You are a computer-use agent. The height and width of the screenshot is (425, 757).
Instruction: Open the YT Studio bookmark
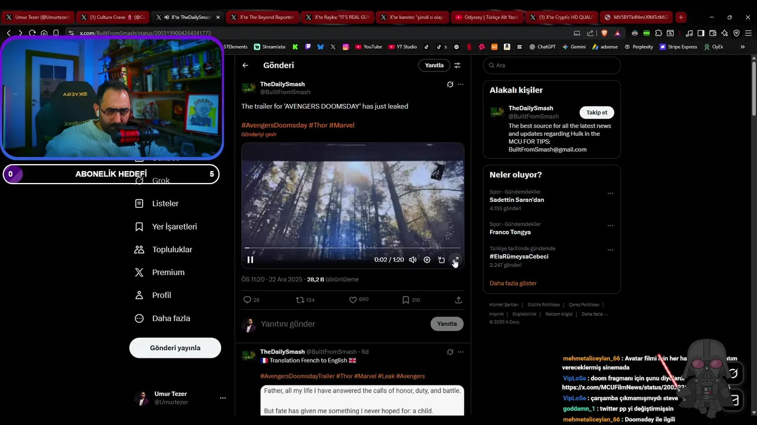(x=403, y=47)
